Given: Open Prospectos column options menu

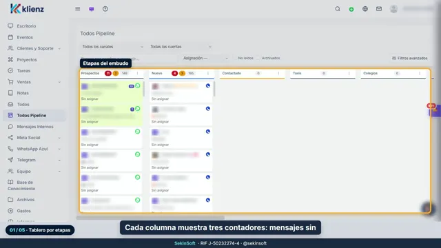Looking at the screenshot, I should click(138, 73).
